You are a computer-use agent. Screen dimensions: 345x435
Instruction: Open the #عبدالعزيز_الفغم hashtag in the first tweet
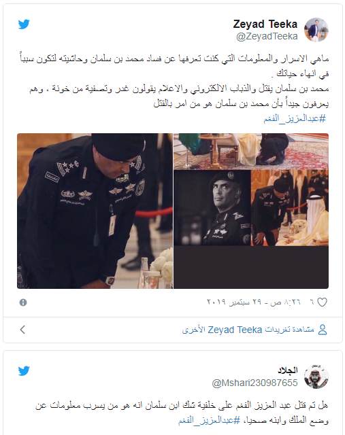click(x=295, y=118)
